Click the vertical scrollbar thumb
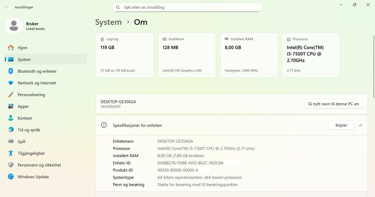Image resolution: width=375 pixels, height=197 pixels. (x=374, y=66)
